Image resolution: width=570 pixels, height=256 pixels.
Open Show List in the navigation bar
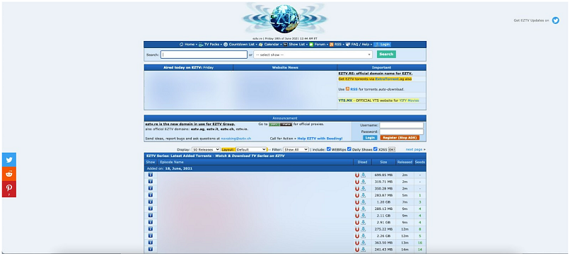pos(294,45)
